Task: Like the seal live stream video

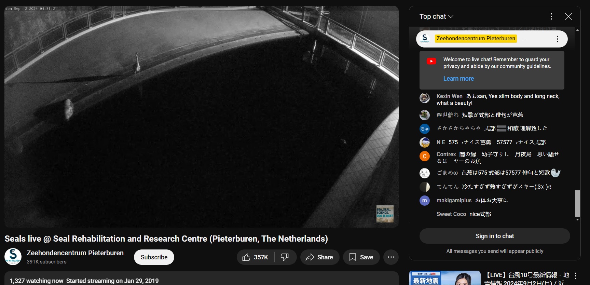Action: coord(255,257)
